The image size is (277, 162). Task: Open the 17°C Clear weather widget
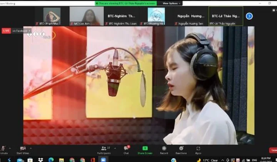tap(207, 160)
